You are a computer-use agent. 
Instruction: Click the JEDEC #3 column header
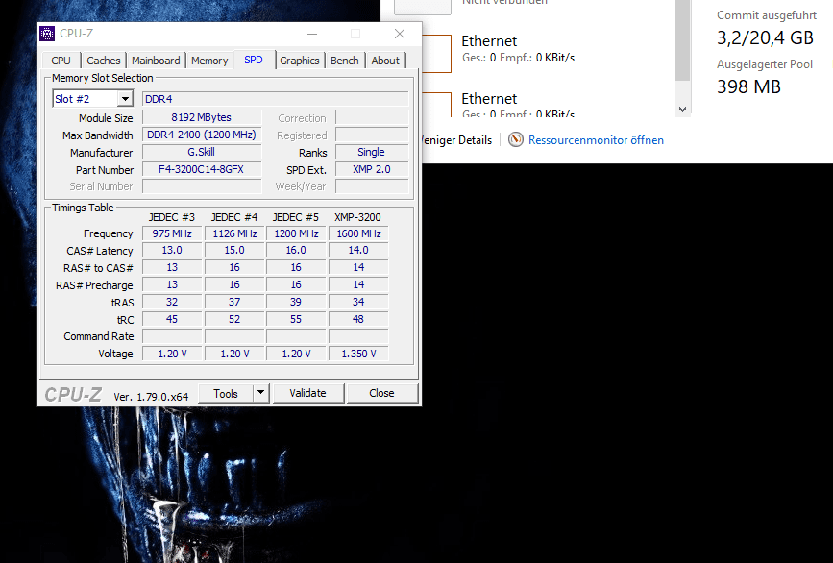172,217
